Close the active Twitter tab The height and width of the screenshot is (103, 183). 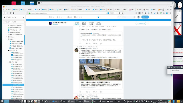39,10
